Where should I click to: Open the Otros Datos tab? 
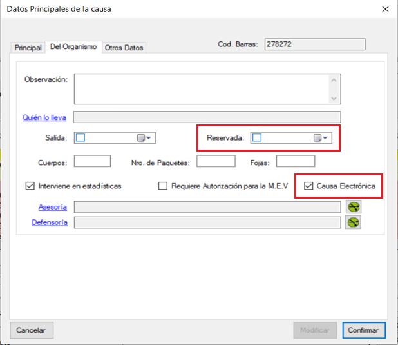124,48
